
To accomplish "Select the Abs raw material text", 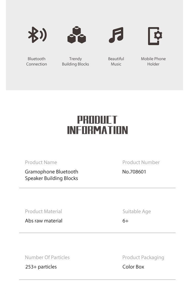I will pyautogui.click(x=44, y=221).
